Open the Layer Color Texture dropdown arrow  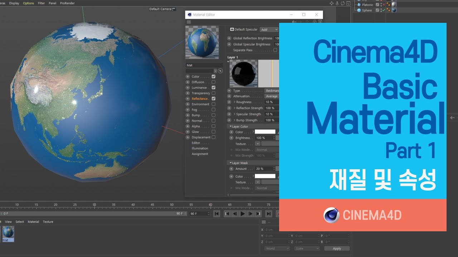pyautogui.click(x=258, y=143)
